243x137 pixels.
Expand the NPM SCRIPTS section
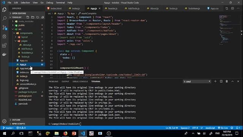coord(27,124)
